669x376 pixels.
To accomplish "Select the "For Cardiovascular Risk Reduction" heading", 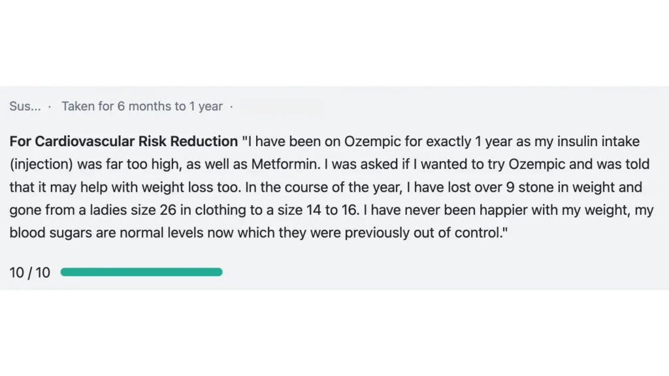I will pos(123,142).
